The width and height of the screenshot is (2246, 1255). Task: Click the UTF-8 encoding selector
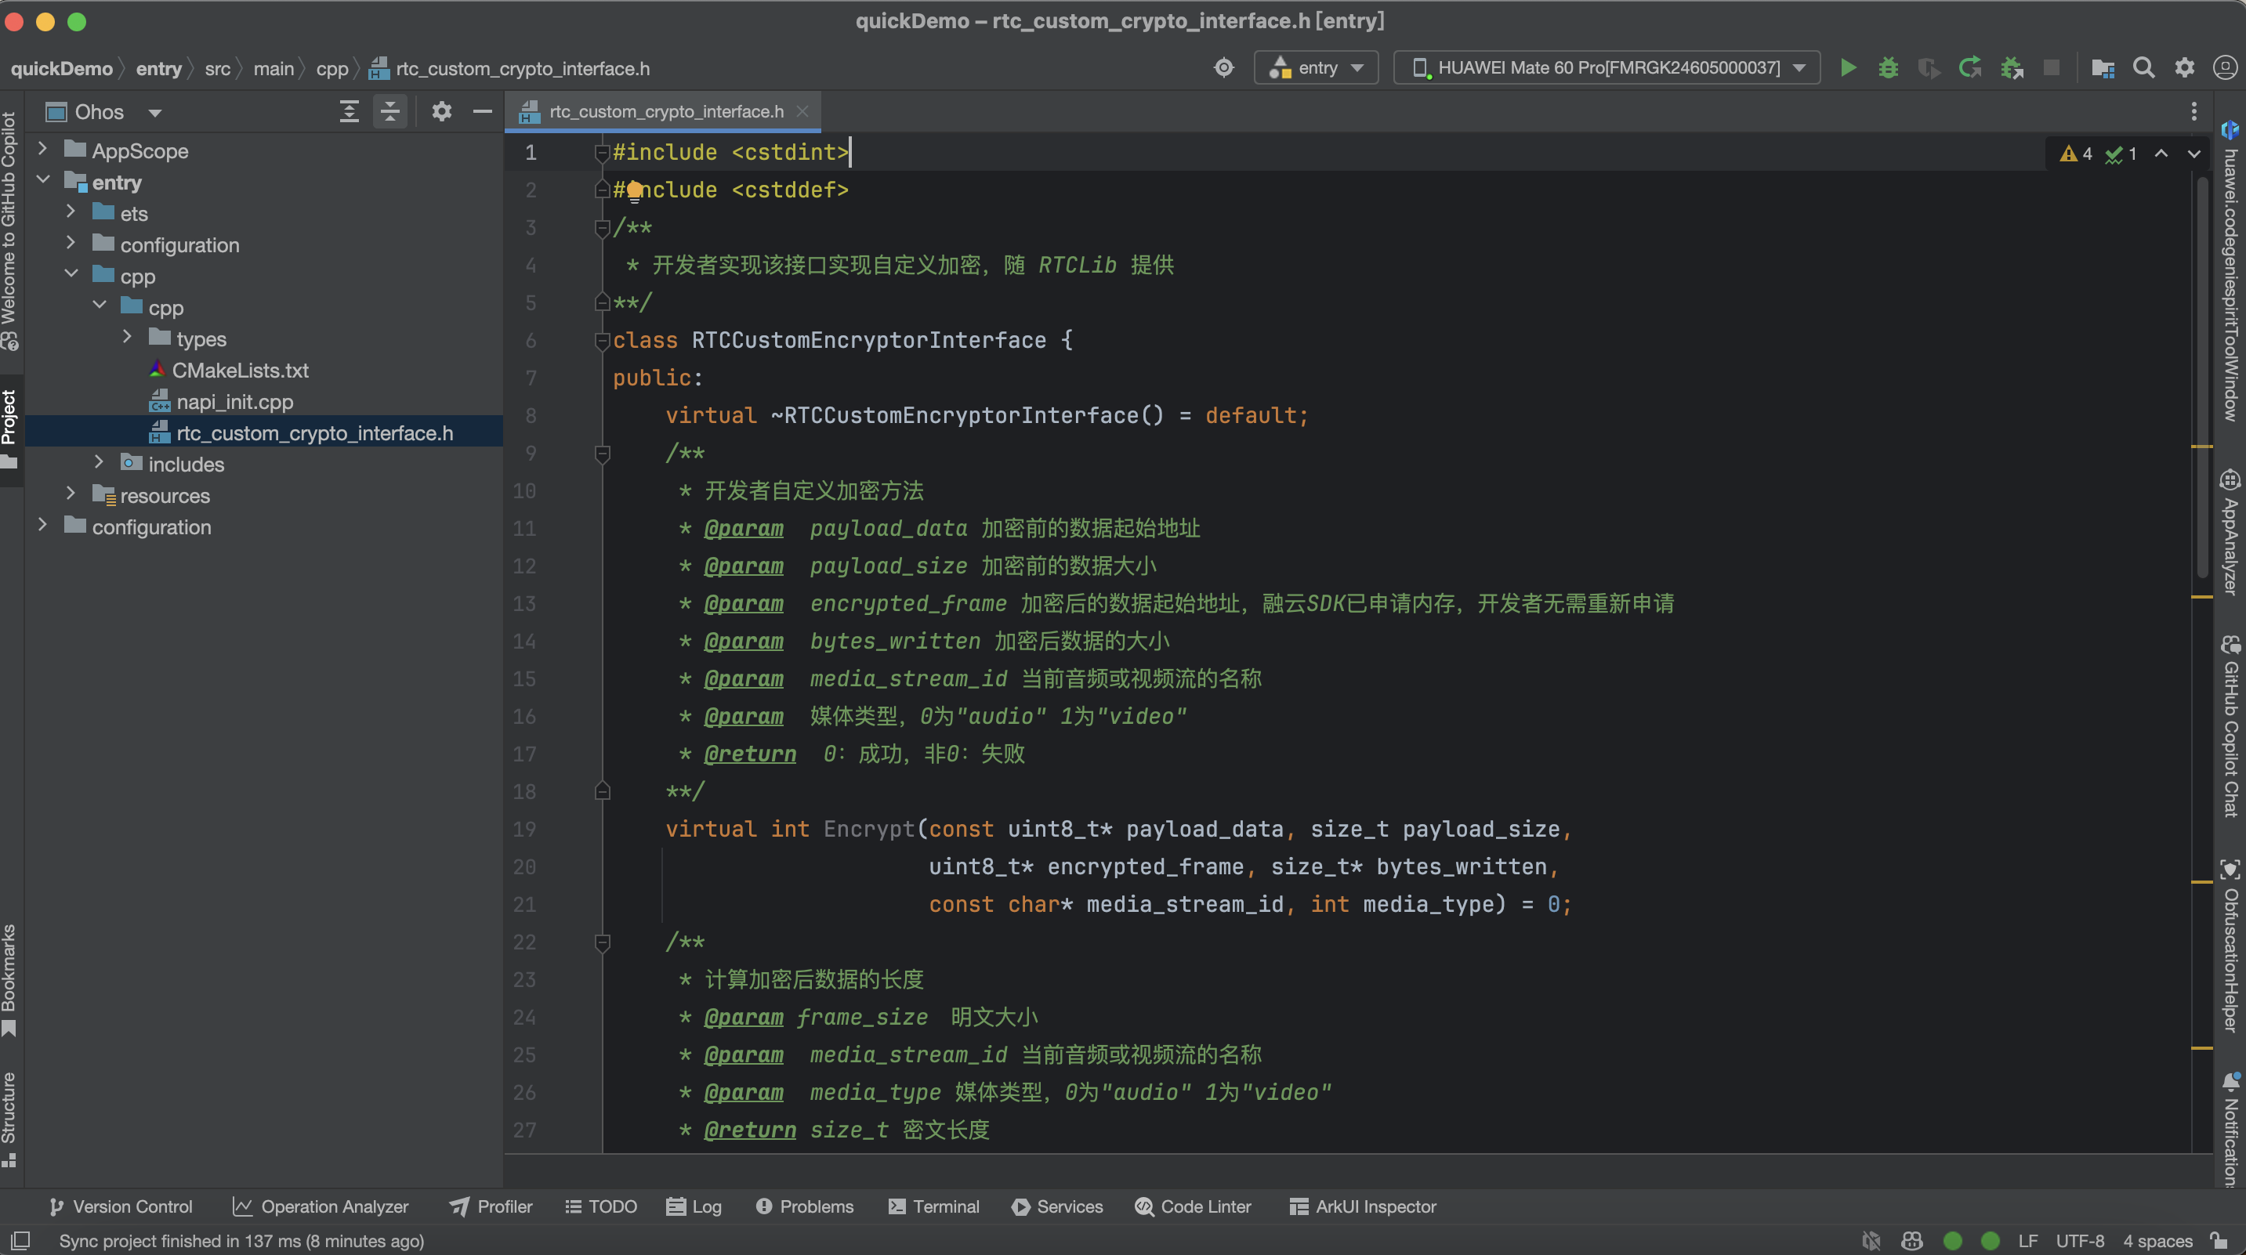(x=2079, y=1241)
